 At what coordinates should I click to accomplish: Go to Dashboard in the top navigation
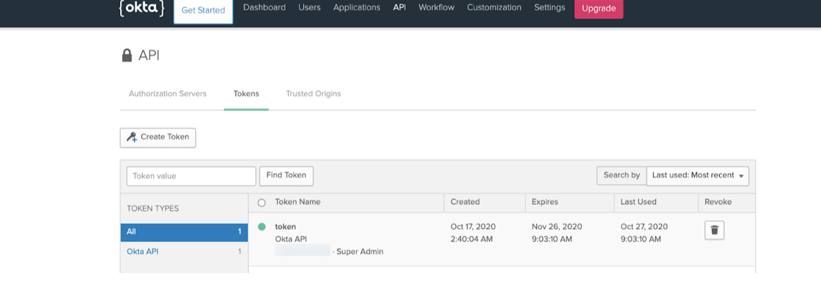tap(265, 8)
